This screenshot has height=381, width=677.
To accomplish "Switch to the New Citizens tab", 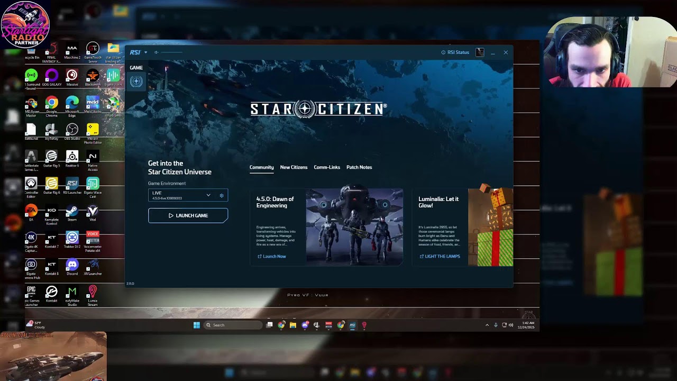I will [294, 167].
